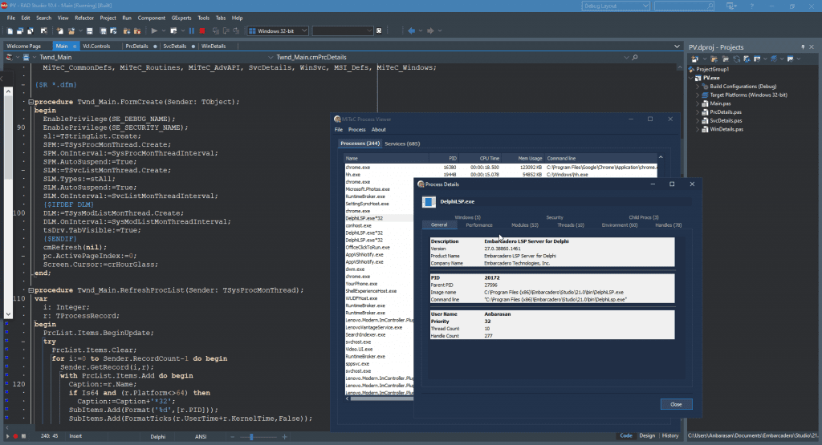Select chrome.exe PID 16380 row in process list
822x445 pixels.
tap(500, 168)
